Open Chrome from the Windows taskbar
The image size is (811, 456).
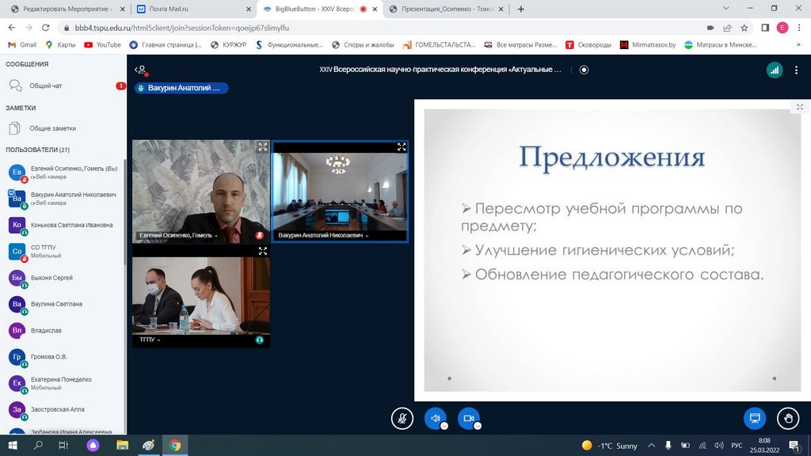pyautogui.click(x=175, y=446)
